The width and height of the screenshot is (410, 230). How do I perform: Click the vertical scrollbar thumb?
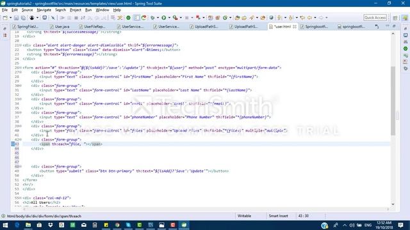pos(393,101)
